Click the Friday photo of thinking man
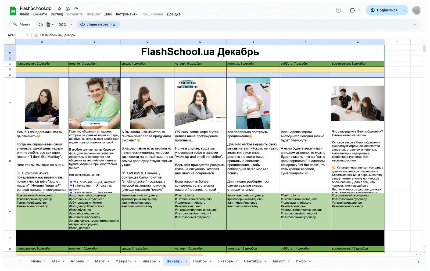The width and height of the screenshot is (430, 271). pos(253,103)
